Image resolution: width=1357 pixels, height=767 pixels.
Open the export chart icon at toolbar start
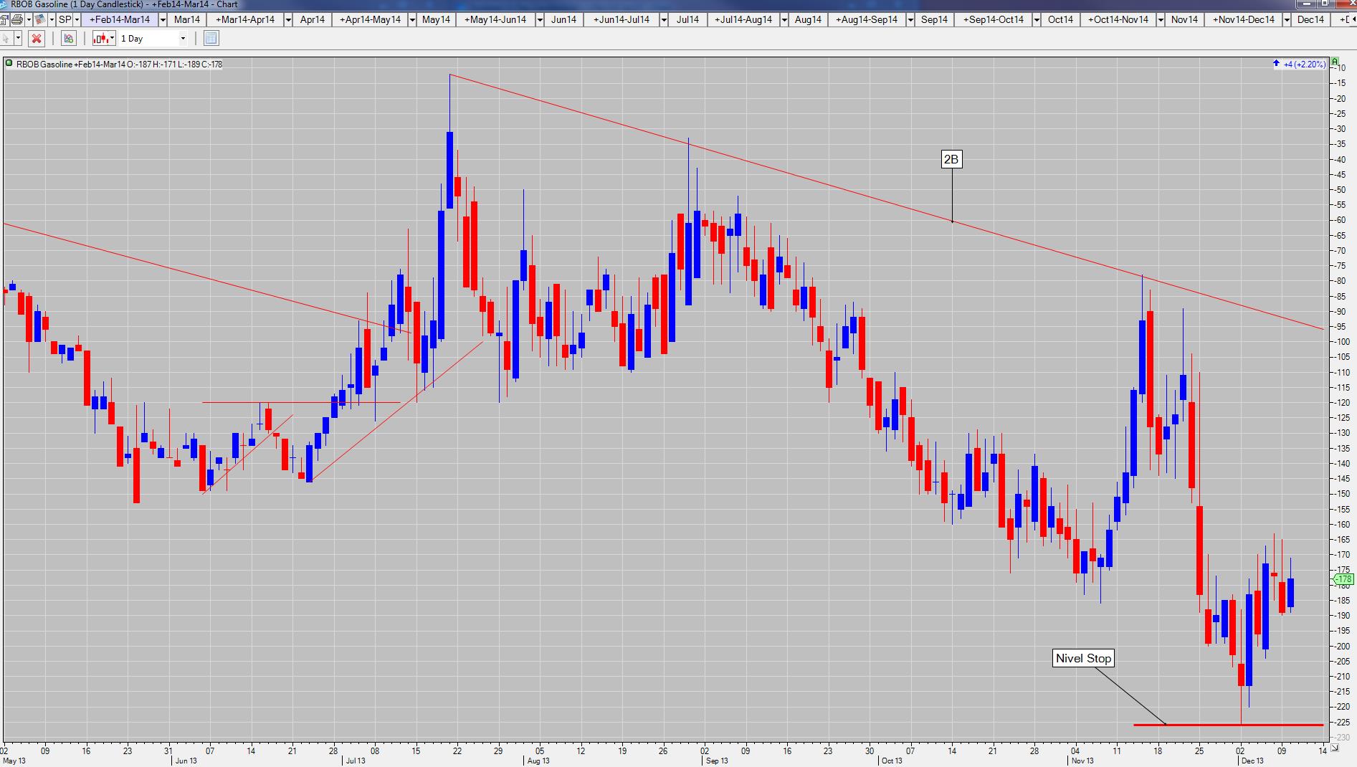coord(4,19)
